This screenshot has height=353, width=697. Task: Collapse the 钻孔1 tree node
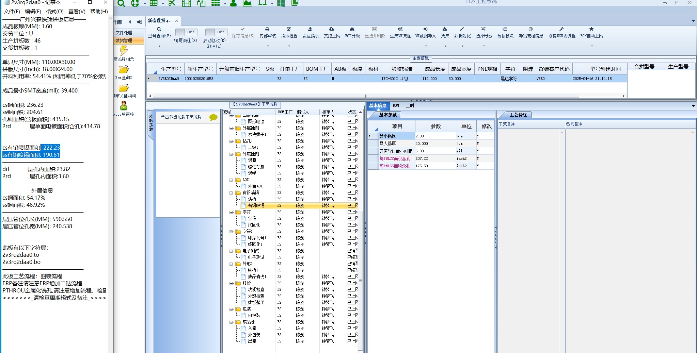point(231,141)
